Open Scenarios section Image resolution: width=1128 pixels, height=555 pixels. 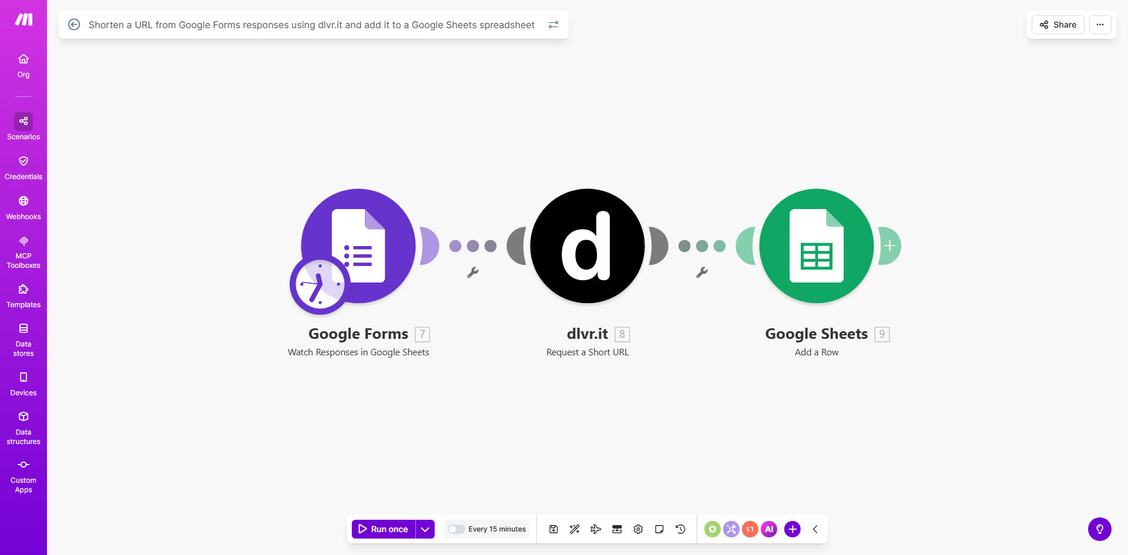pyautogui.click(x=23, y=127)
